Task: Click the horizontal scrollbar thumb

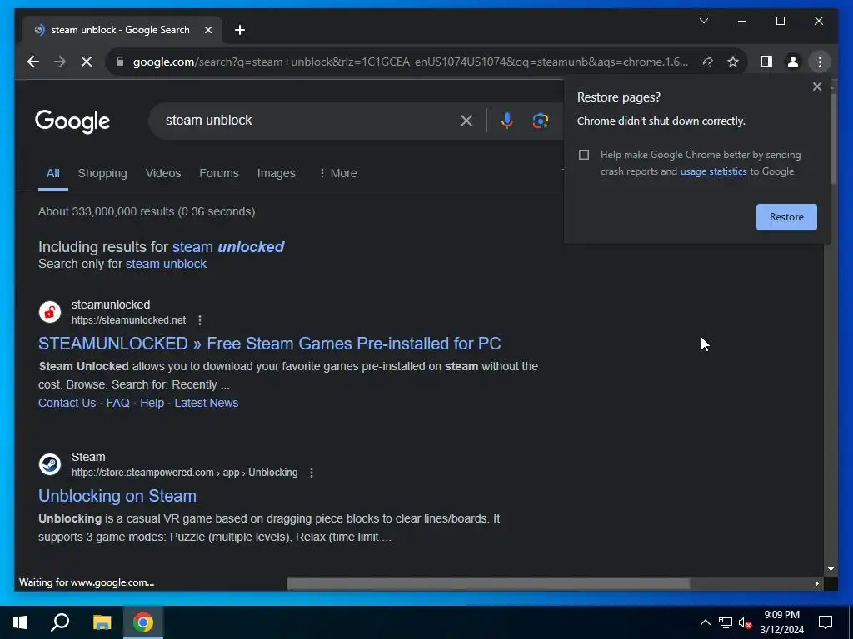Action: pos(488,583)
